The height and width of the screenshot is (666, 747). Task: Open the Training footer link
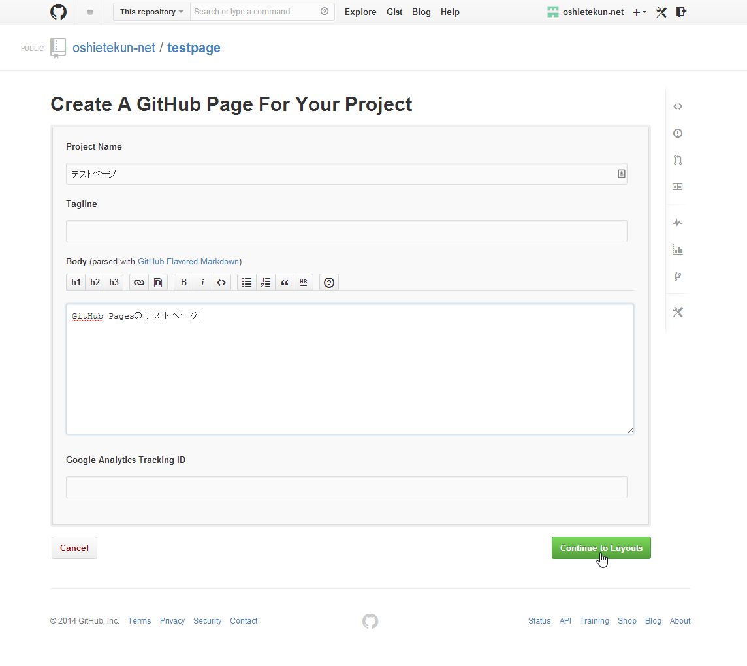click(x=594, y=621)
